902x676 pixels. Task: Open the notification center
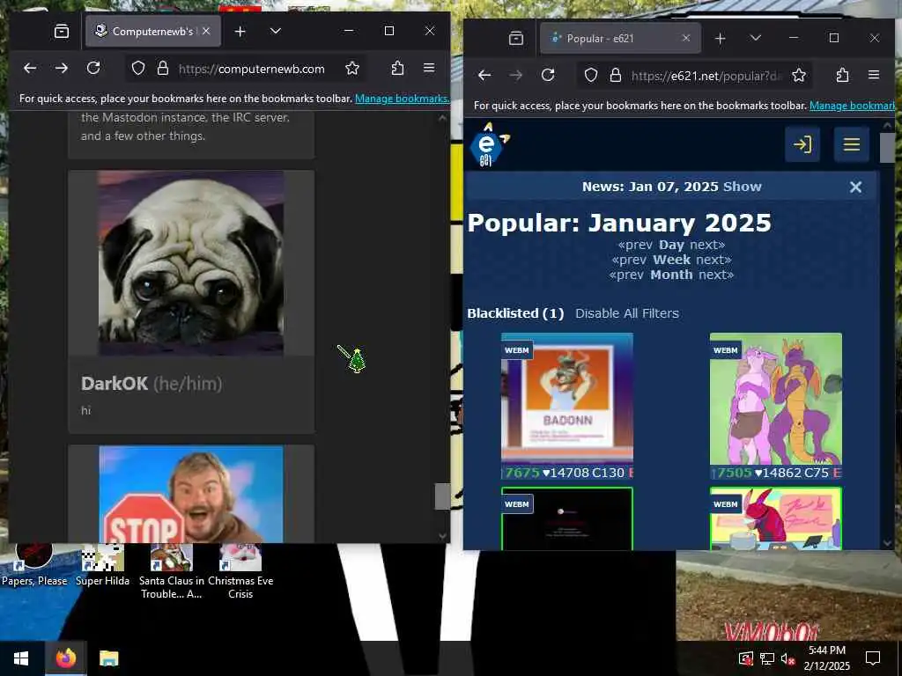[873, 658]
